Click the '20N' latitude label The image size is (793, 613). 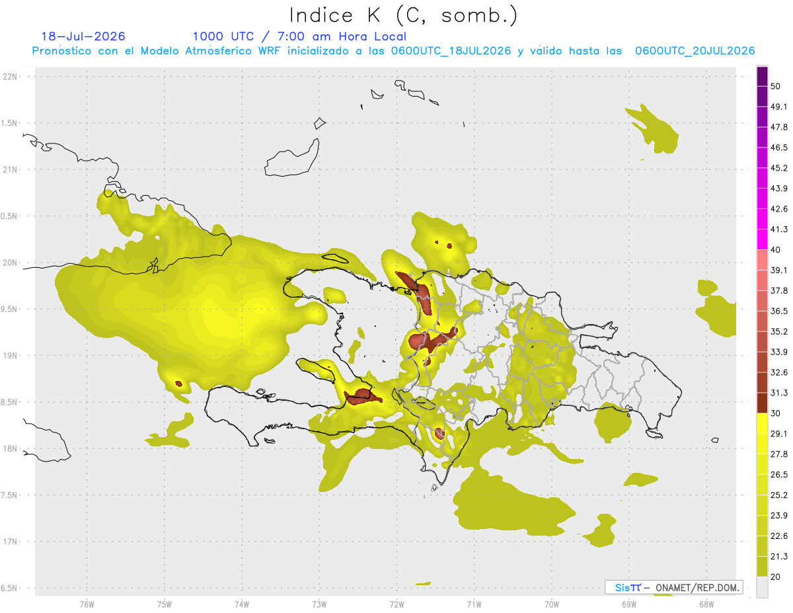click(x=11, y=263)
